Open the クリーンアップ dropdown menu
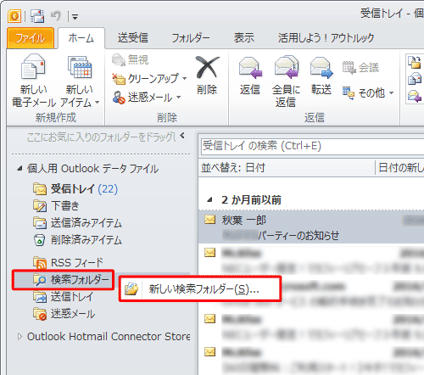 185,78
